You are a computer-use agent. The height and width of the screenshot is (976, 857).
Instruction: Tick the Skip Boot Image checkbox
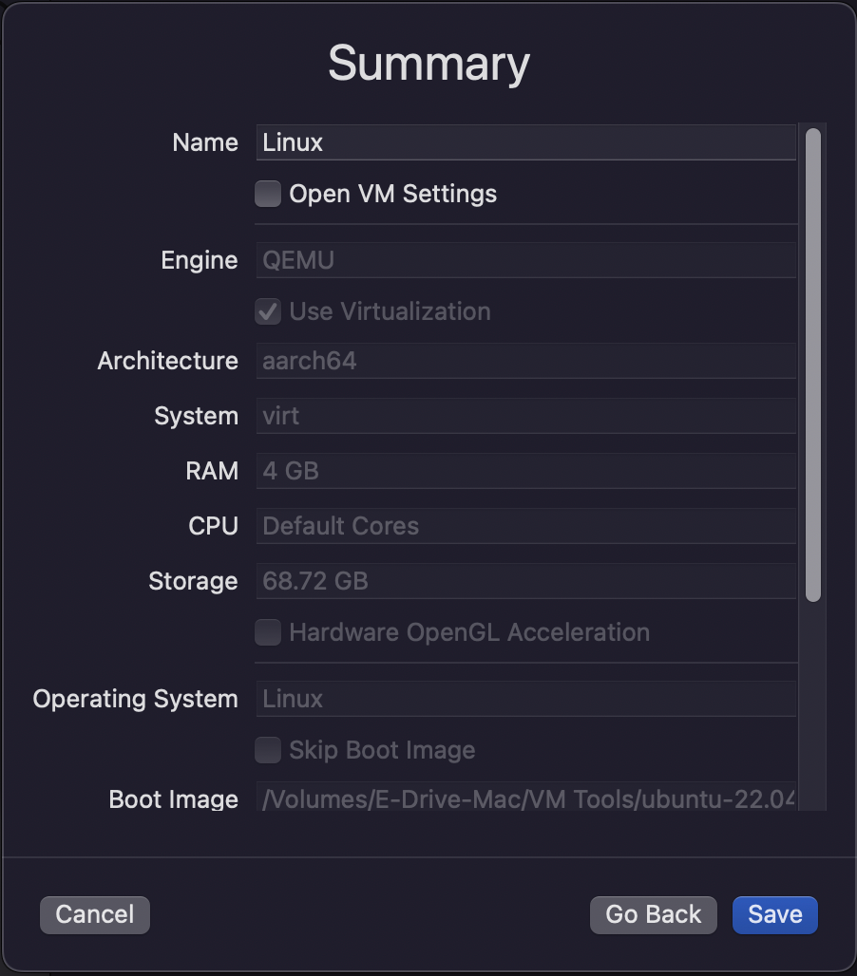pyautogui.click(x=268, y=750)
